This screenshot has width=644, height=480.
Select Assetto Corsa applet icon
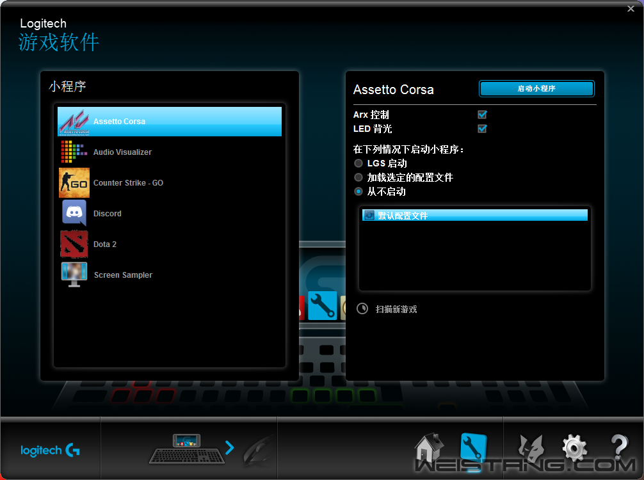coord(74,122)
